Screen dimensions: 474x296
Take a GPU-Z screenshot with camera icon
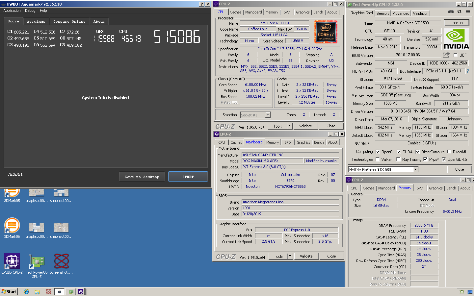(x=451, y=12)
